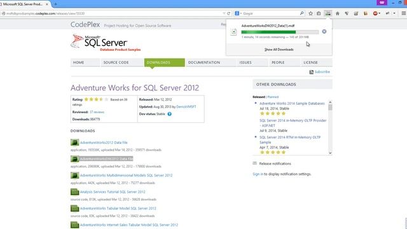407x229 pixels.
Task: Open the DerrickVMSFT profile link
Action: pyautogui.click(x=186, y=107)
